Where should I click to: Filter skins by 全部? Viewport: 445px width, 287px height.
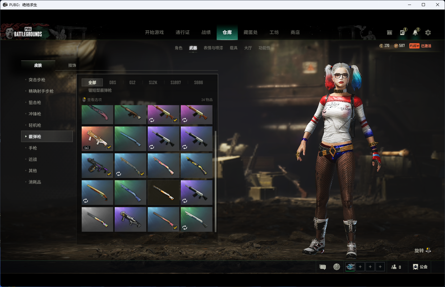point(92,83)
